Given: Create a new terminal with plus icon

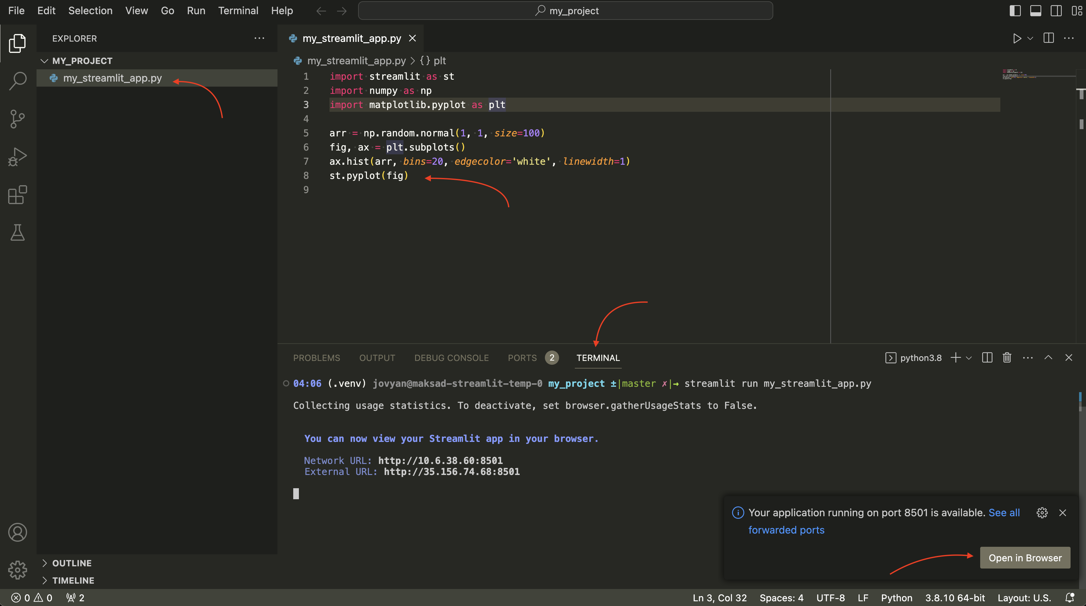Looking at the screenshot, I should pos(956,357).
